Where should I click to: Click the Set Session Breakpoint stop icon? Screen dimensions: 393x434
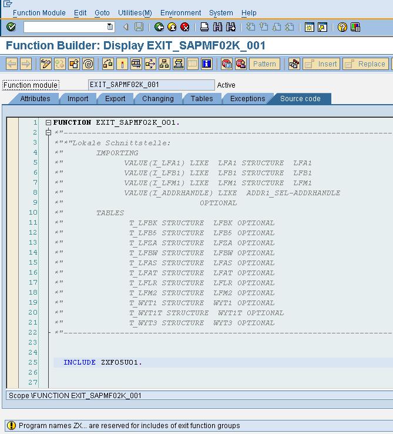click(x=227, y=64)
